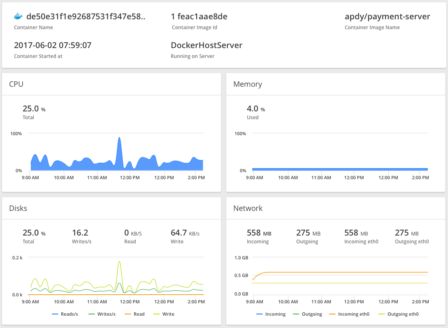448x328 pixels.
Task: Click the 558 MB Incoming eth0 value
Action: [356, 233]
